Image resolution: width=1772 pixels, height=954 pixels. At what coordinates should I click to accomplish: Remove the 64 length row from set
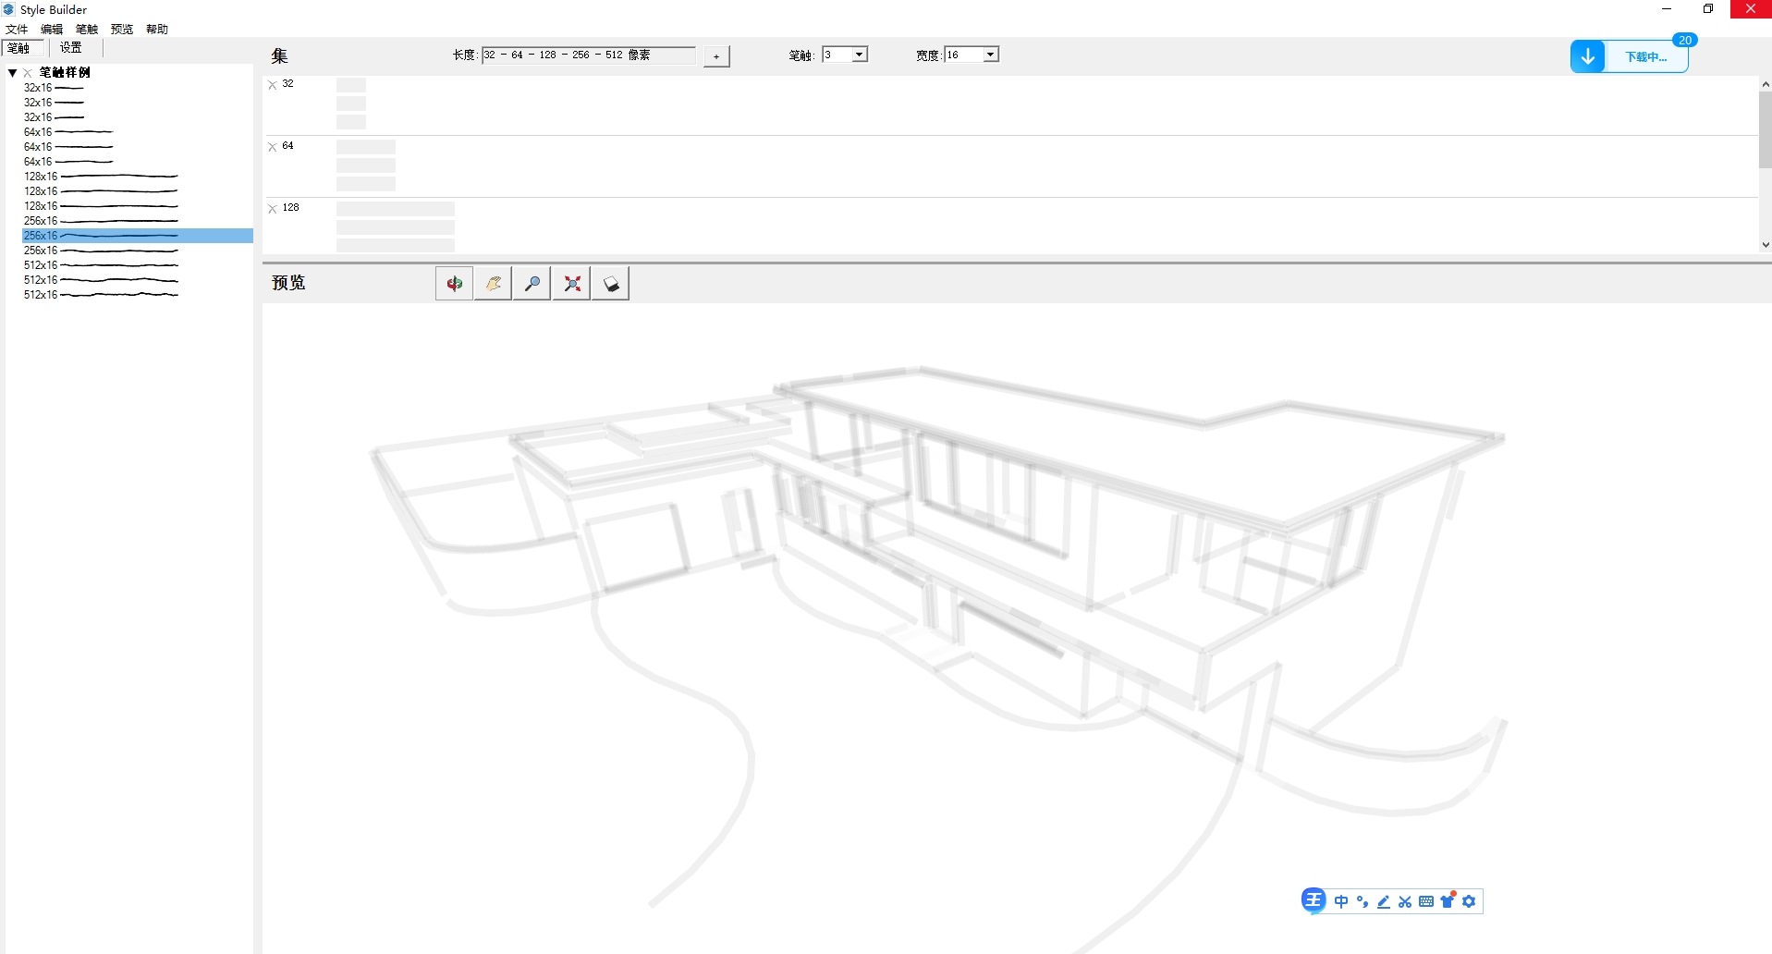pyautogui.click(x=273, y=147)
